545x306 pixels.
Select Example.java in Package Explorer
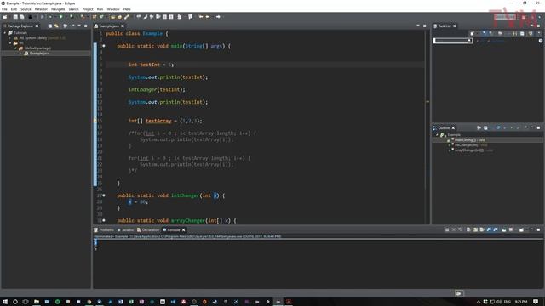click(39, 54)
